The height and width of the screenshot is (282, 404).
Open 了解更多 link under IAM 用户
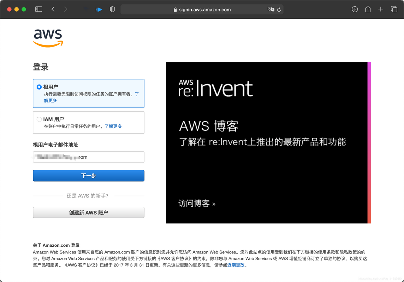(x=113, y=126)
